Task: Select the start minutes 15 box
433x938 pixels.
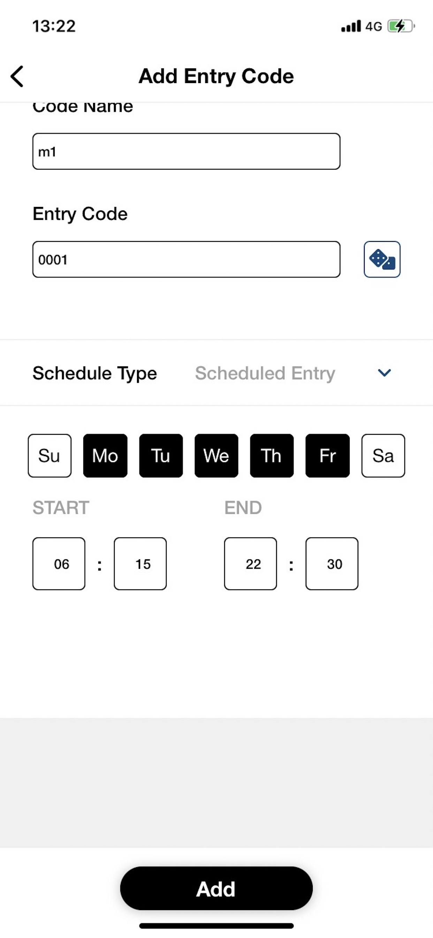Action: [140, 564]
